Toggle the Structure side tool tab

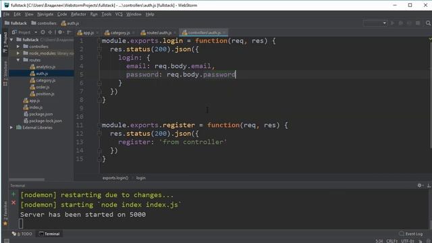(x=5, y=73)
